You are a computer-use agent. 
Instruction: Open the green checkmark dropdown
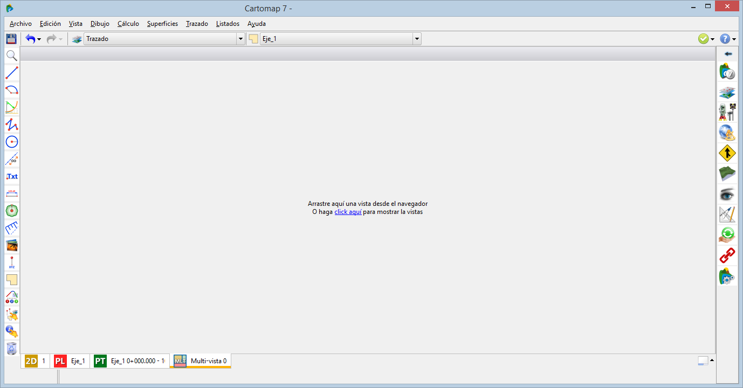pyautogui.click(x=712, y=39)
